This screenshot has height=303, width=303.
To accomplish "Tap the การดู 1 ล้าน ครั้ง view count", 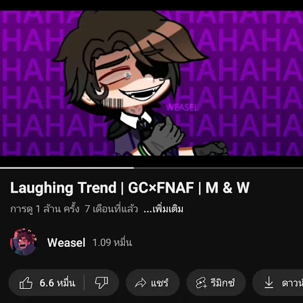I will [44, 209].
